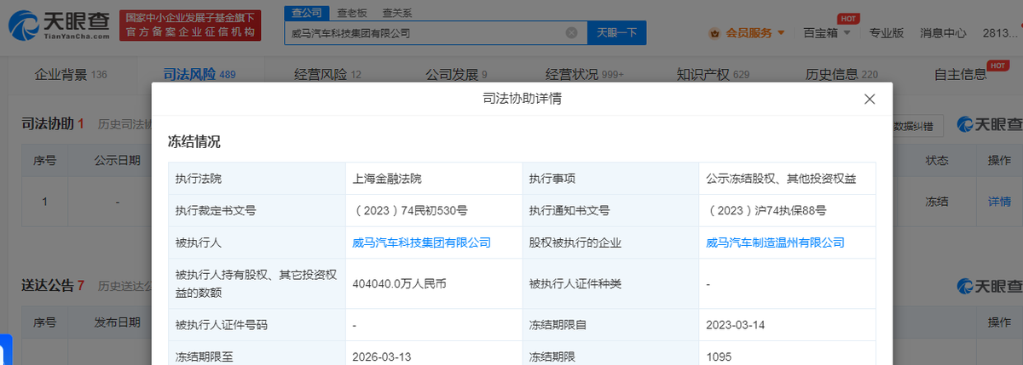
Task: Switch to the 查老板 search tab
Action: (350, 13)
